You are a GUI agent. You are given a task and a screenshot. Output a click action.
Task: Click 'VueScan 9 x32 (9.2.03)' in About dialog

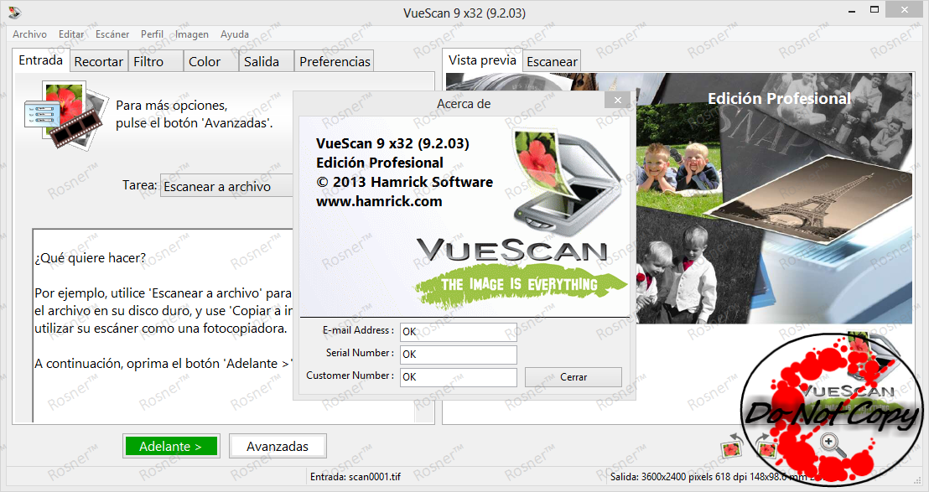(392, 144)
